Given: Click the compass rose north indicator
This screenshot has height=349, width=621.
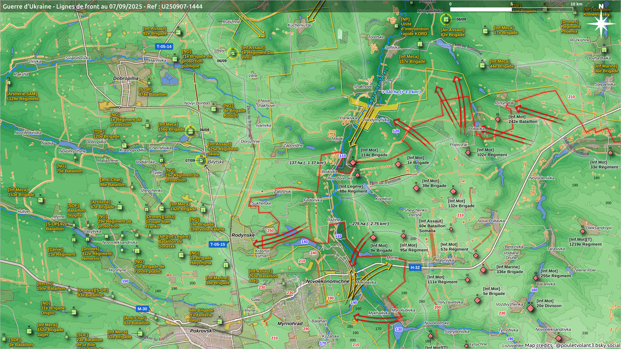Looking at the screenshot, I should [x=601, y=23].
